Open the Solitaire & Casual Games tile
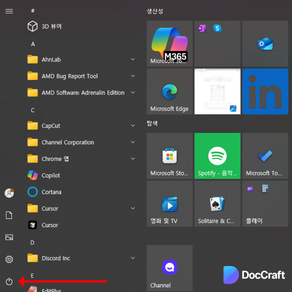 tap(217, 204)
